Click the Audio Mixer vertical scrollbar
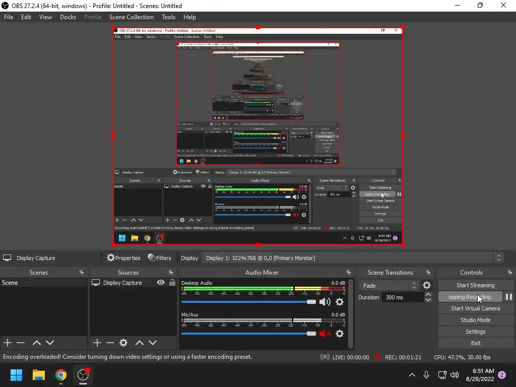Viewport: 516px width, 387px height. [351, 313]
